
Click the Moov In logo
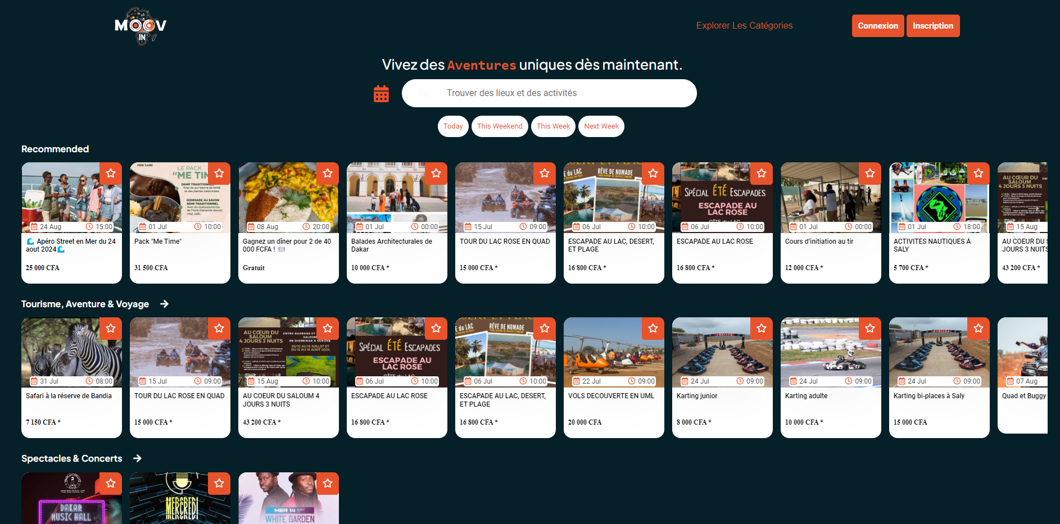[x=141, y=26]
